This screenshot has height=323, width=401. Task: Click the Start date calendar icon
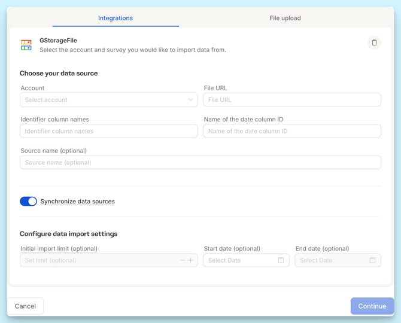pyautogui.click(x=281, y=260)
